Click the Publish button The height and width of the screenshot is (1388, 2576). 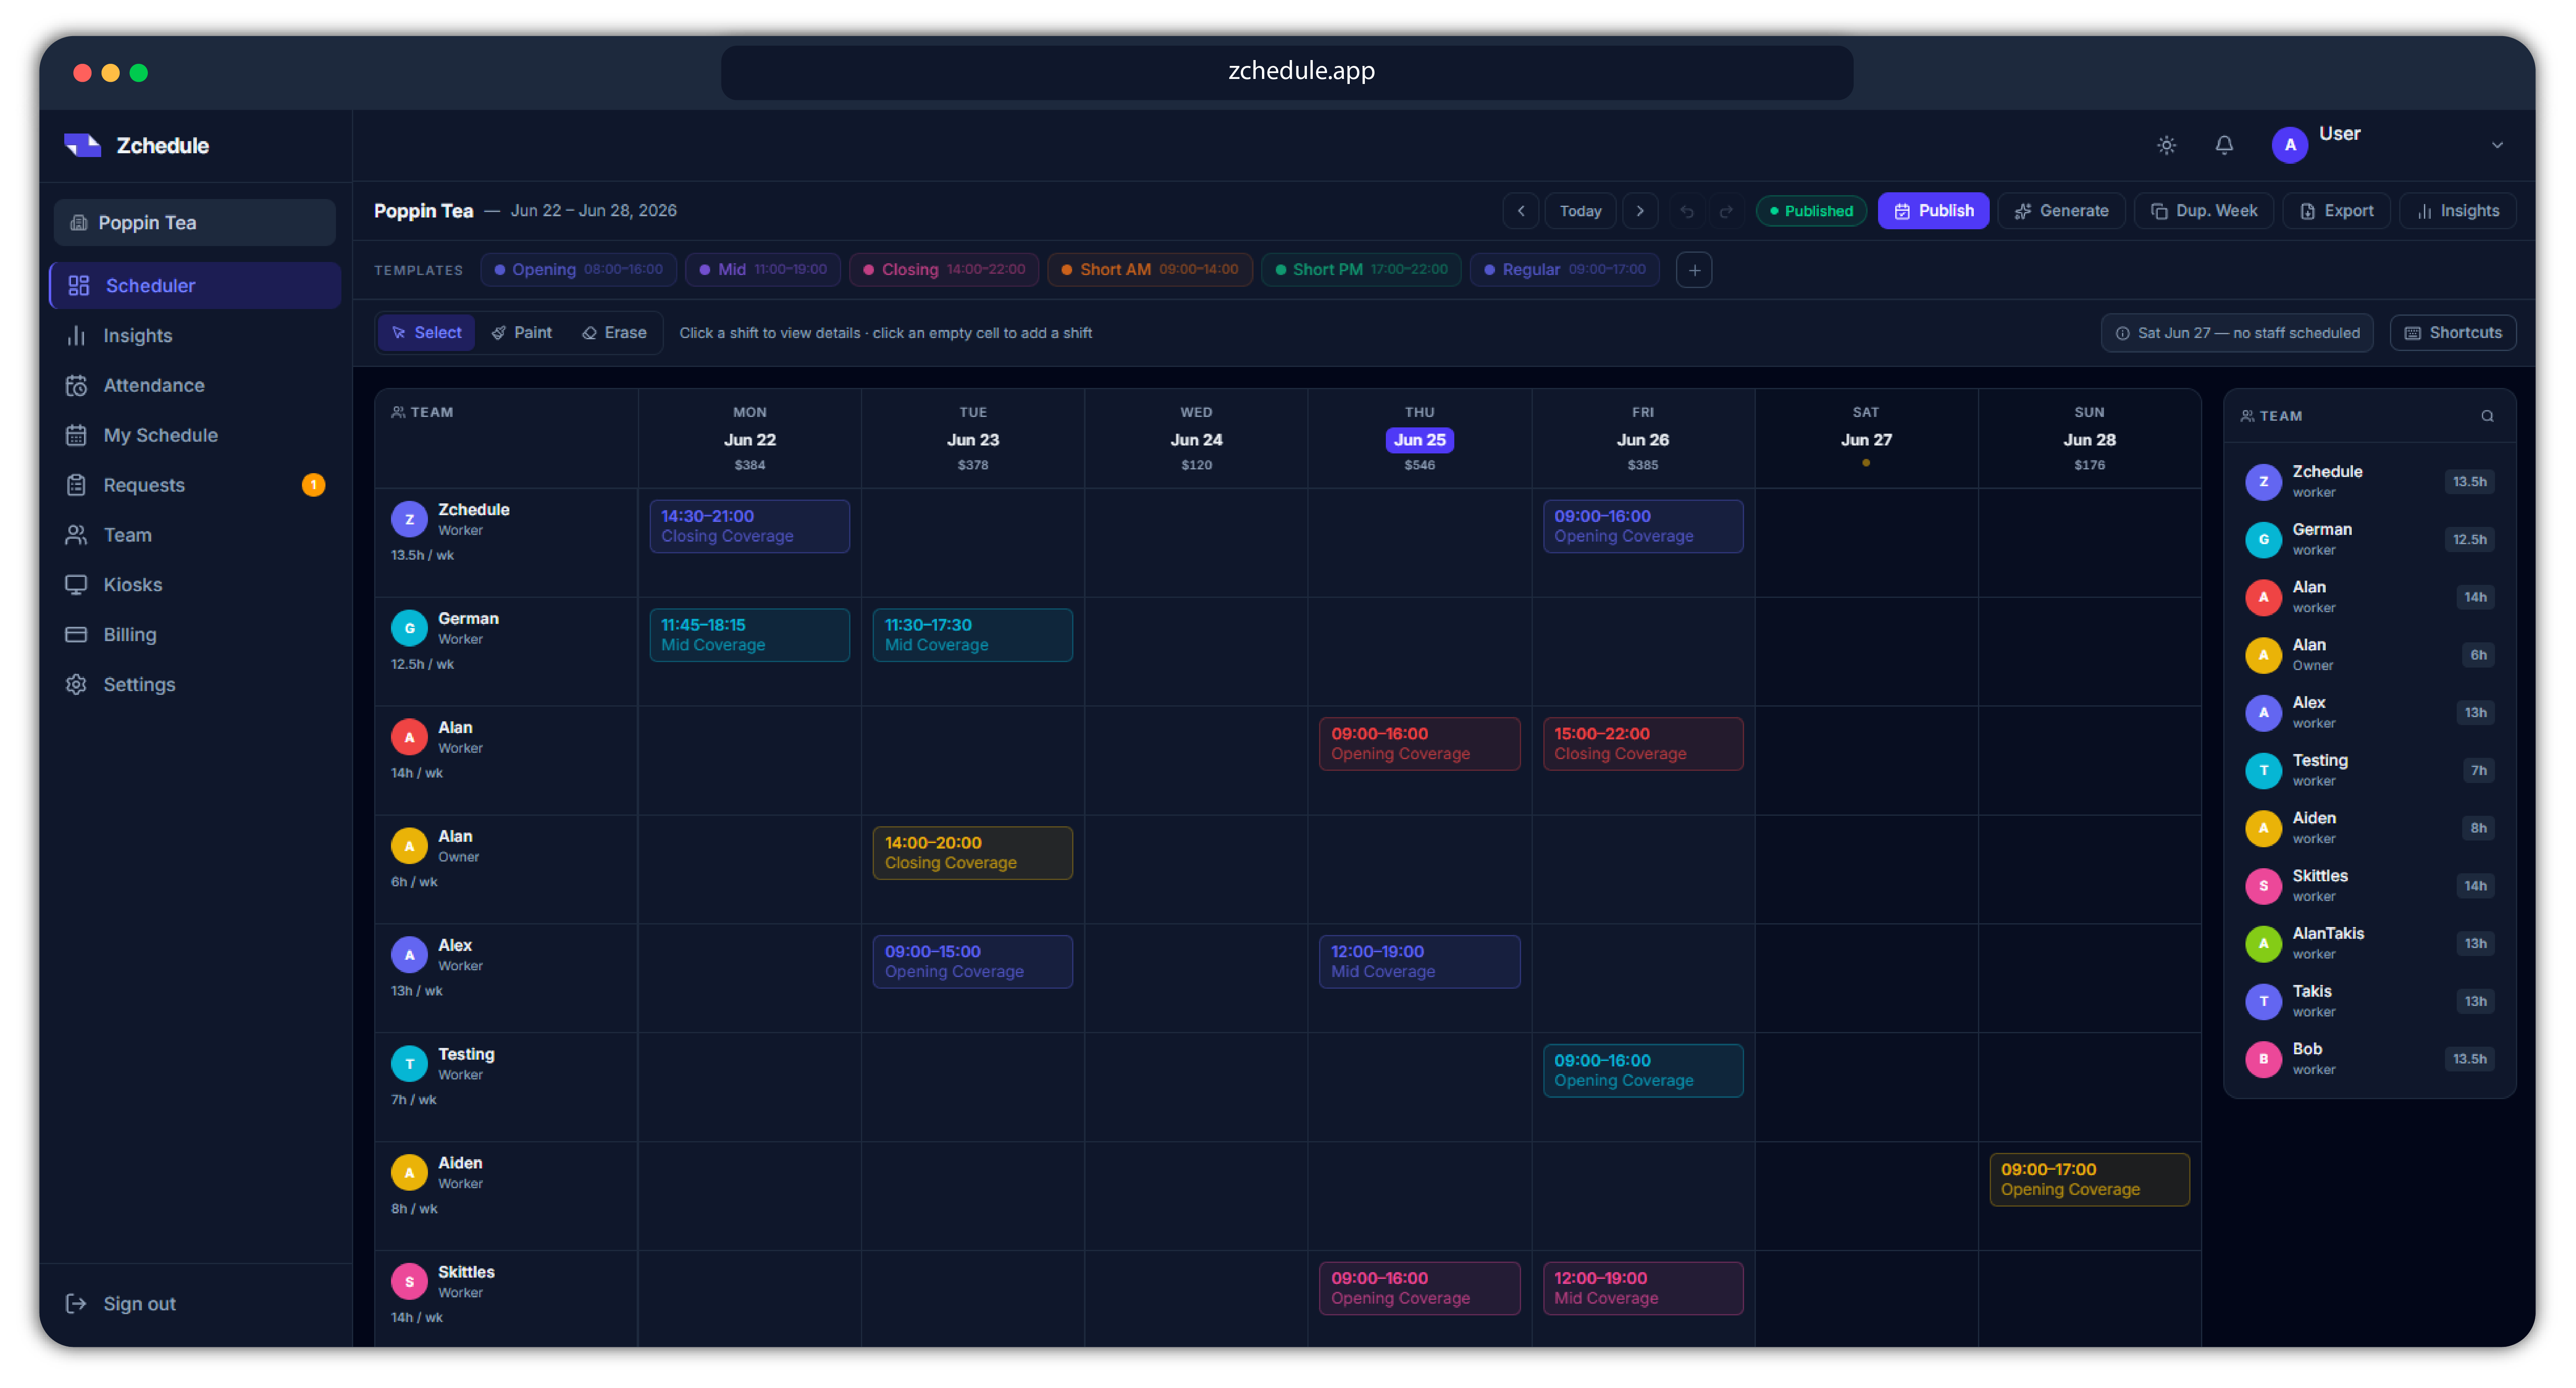[x=1933, y=211]
